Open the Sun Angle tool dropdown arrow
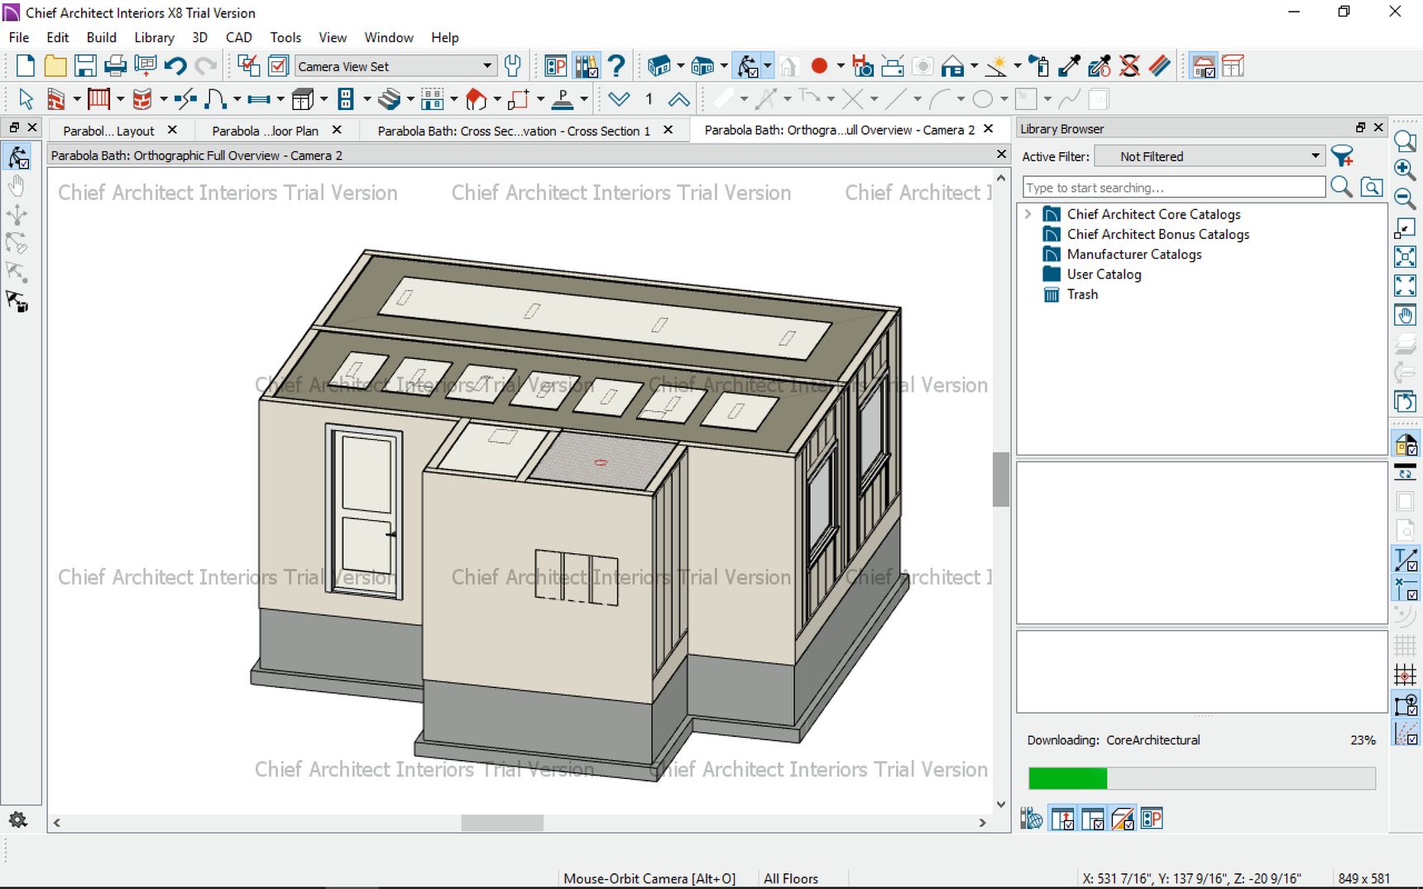 pyautogui.click(x=1017, y=65)
